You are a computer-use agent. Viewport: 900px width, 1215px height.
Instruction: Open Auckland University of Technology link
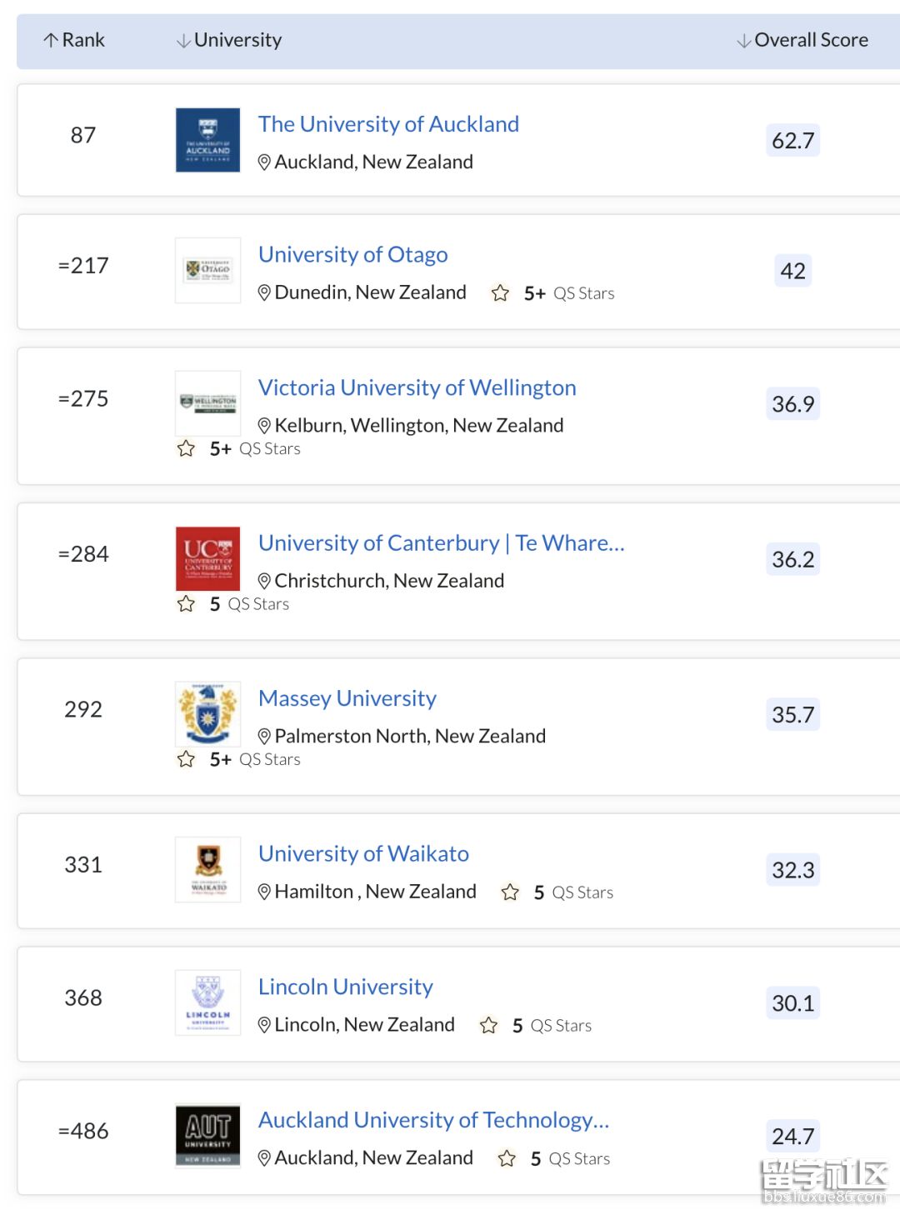[433, 1120]
